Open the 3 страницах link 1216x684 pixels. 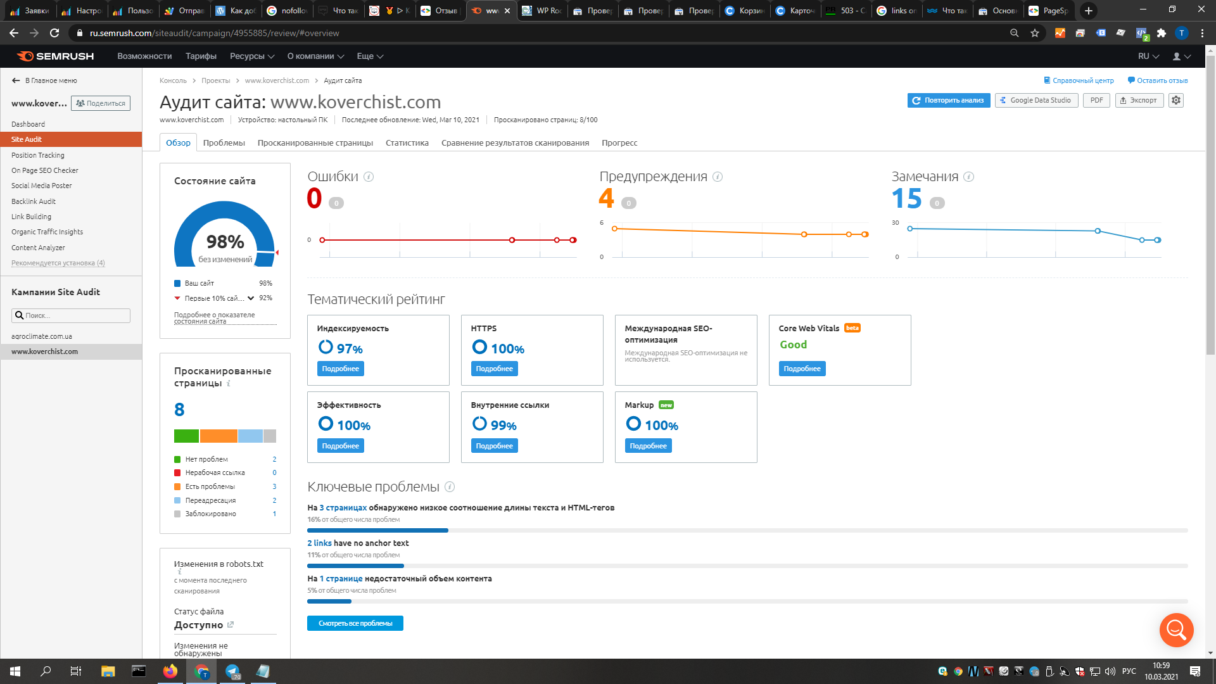coord(343,508)
